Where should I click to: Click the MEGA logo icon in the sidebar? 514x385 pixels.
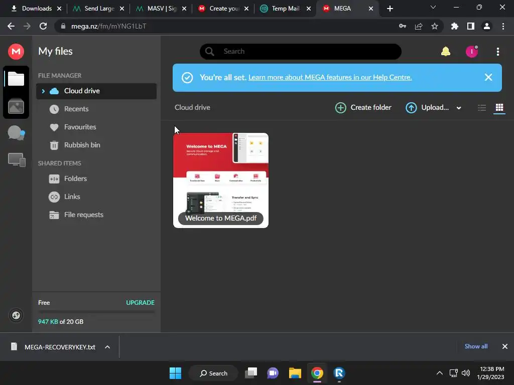point(16,52)
